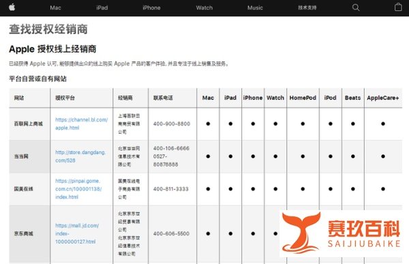Open the pinpai.gome.com.cn link
The height and width of the screenshot is (264, 409).
click(78, 189)
